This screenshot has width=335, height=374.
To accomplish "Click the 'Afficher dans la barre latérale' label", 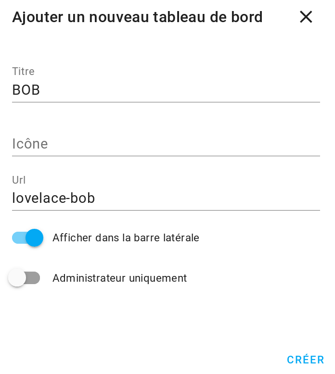I will click(126, 238).
